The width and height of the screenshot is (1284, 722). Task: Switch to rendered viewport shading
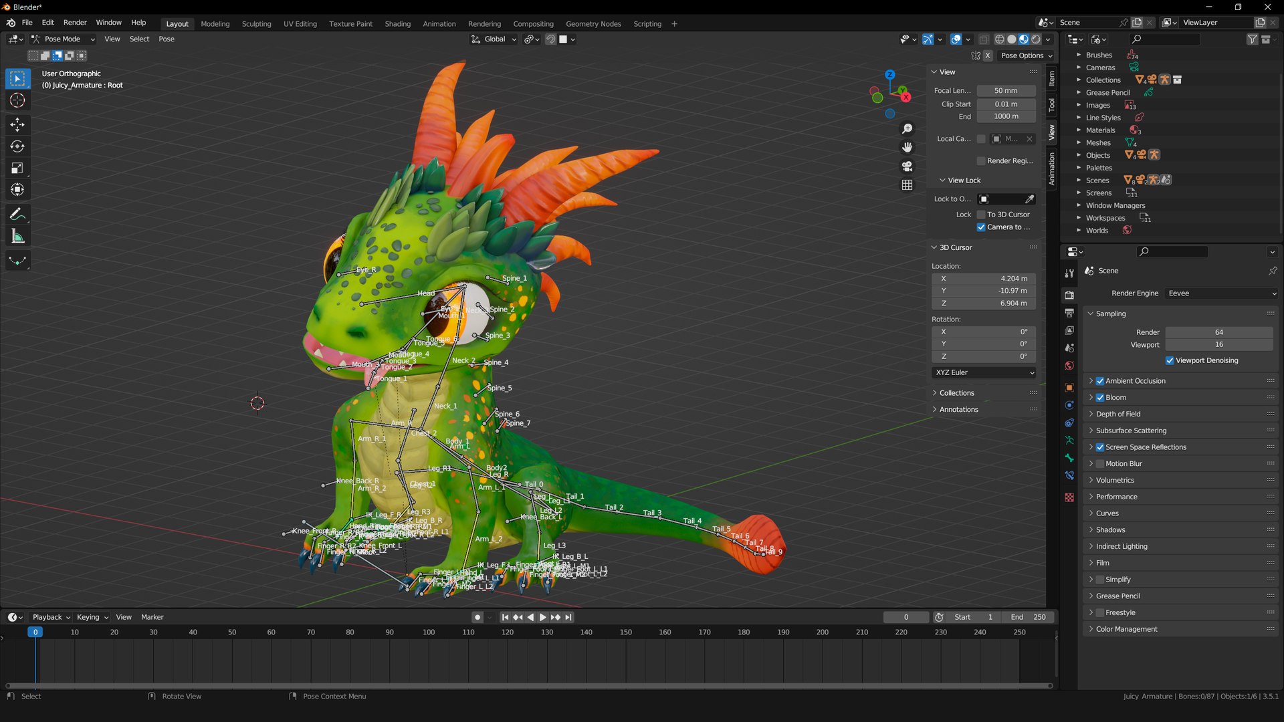click(x=1036, y=39)
